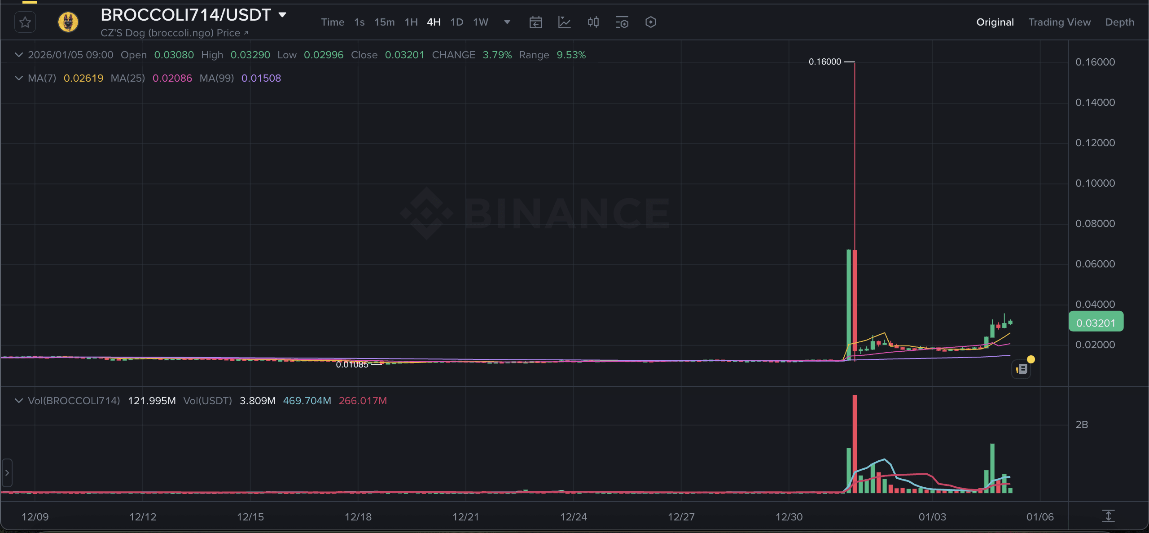Image resolution: width=1149 pixels, height=533 pixels.
Task: Open chart settings via hexagon icon
Action: (x=650, y=22)
